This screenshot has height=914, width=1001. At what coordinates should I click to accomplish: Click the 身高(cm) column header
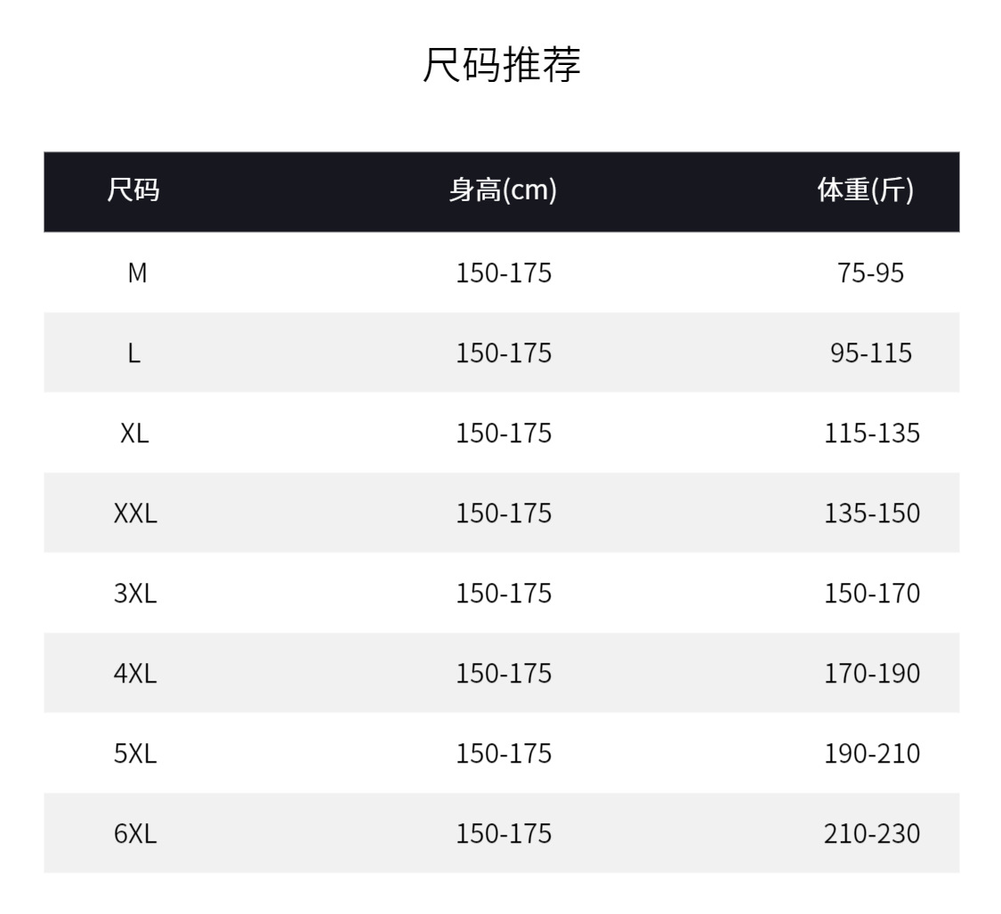[503, 190]
